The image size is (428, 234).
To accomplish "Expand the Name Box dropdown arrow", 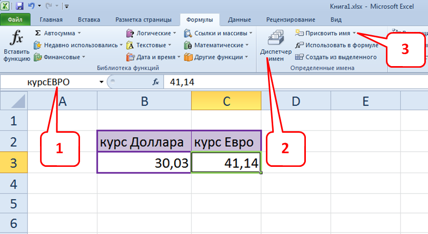I will click(x=101, y=82).
